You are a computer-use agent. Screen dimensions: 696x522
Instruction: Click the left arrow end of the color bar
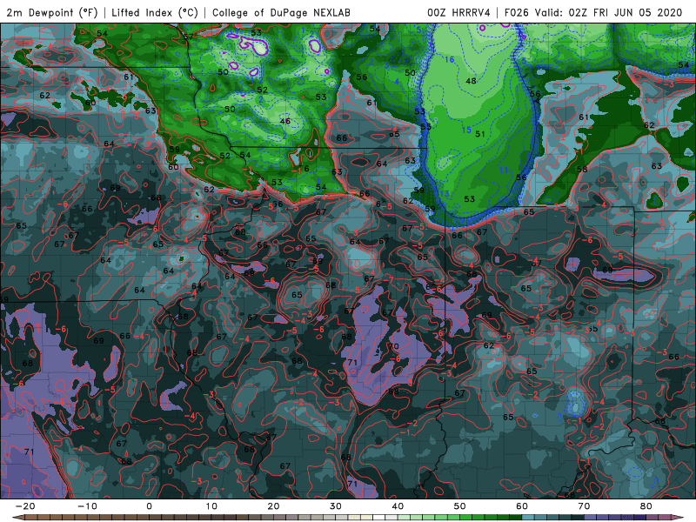coord(17,518)
